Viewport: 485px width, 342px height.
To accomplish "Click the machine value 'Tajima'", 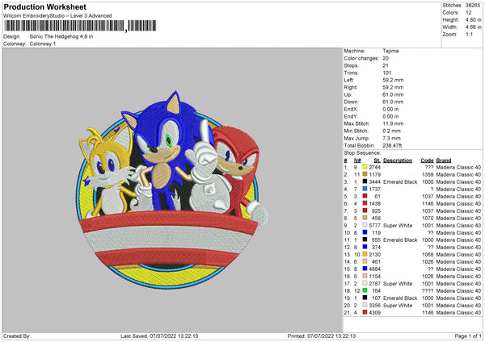I will click(x=390, y=51).
